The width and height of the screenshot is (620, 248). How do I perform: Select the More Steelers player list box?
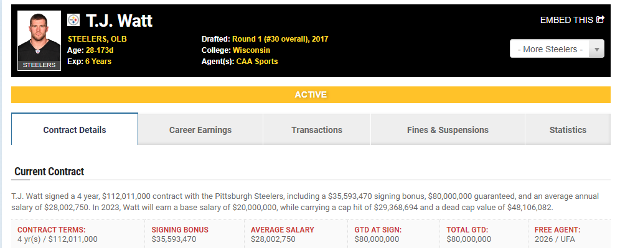[x=557, y=49]
